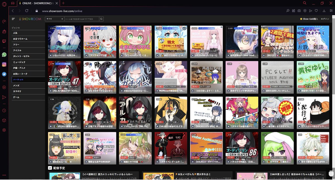This screenshot has width=335, height=180.
Task: Click the padlock site info icon
Action: point(36,11)
